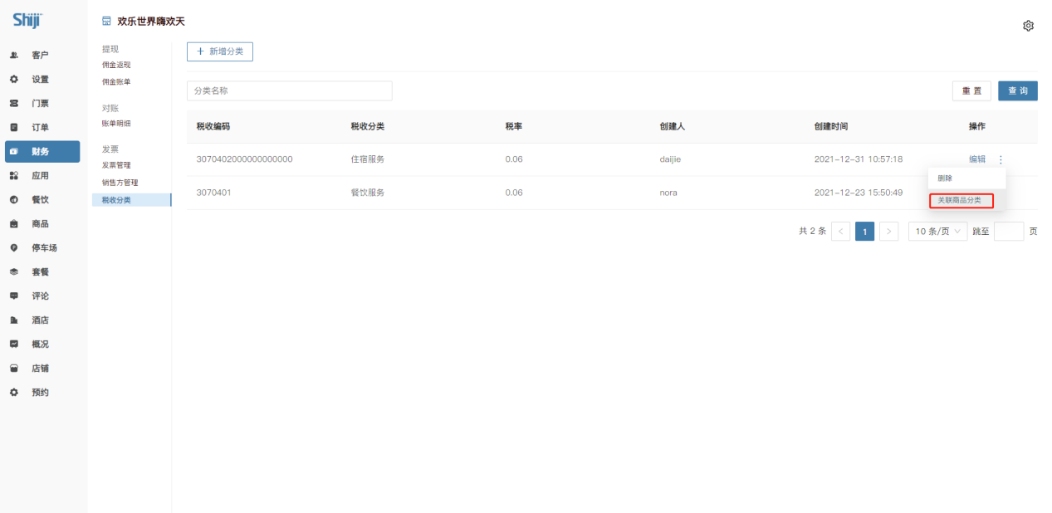1052x513 pixels.
Task: Focus the 分类名称 search input field
Action: 289,91
